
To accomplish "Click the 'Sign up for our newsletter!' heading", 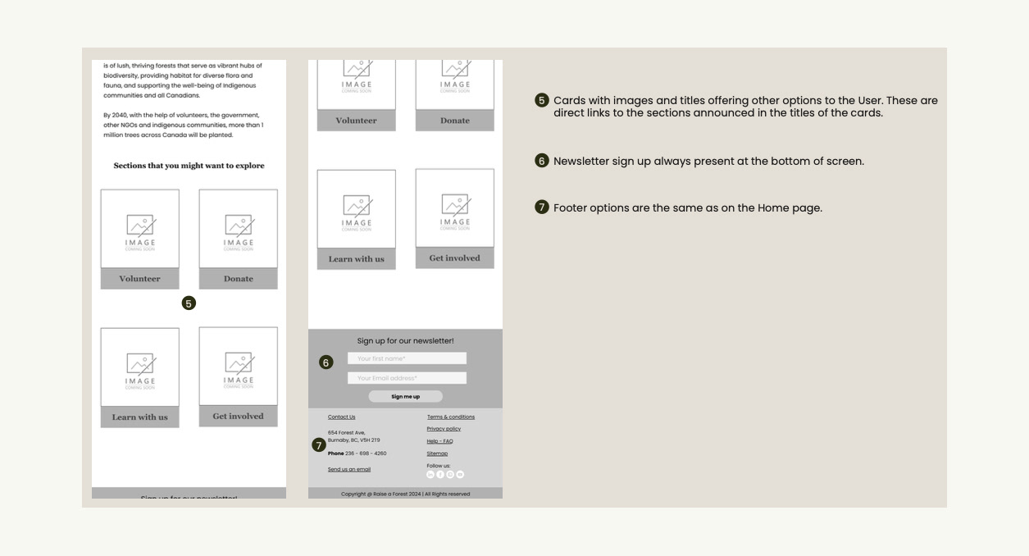I will point(405,340).
